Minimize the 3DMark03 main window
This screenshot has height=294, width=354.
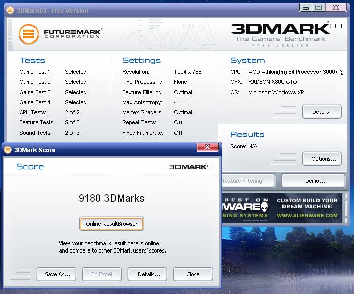[x=306, y=8]
